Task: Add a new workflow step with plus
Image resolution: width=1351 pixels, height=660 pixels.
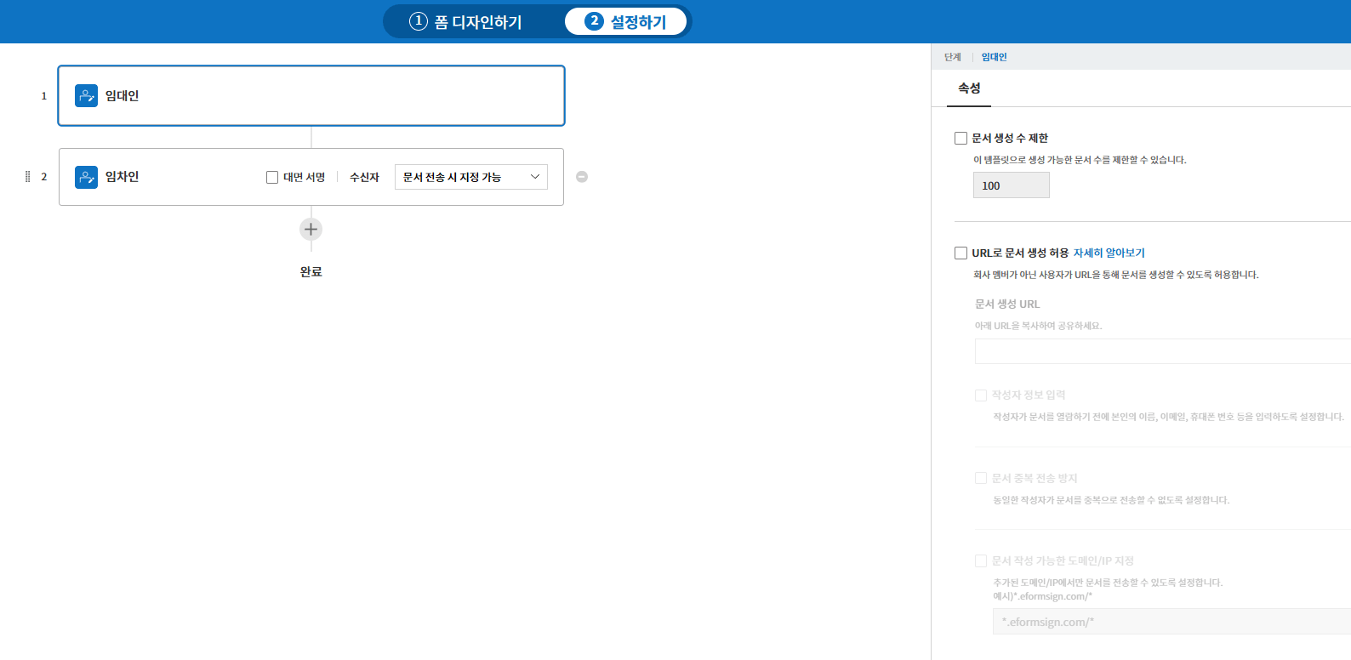Action: click(311, 230)
